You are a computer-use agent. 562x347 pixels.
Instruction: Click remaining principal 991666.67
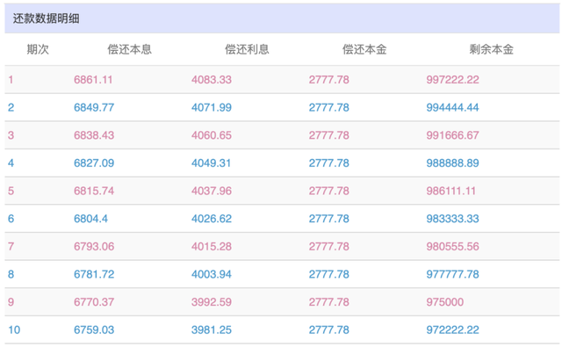tap(453, 135)
